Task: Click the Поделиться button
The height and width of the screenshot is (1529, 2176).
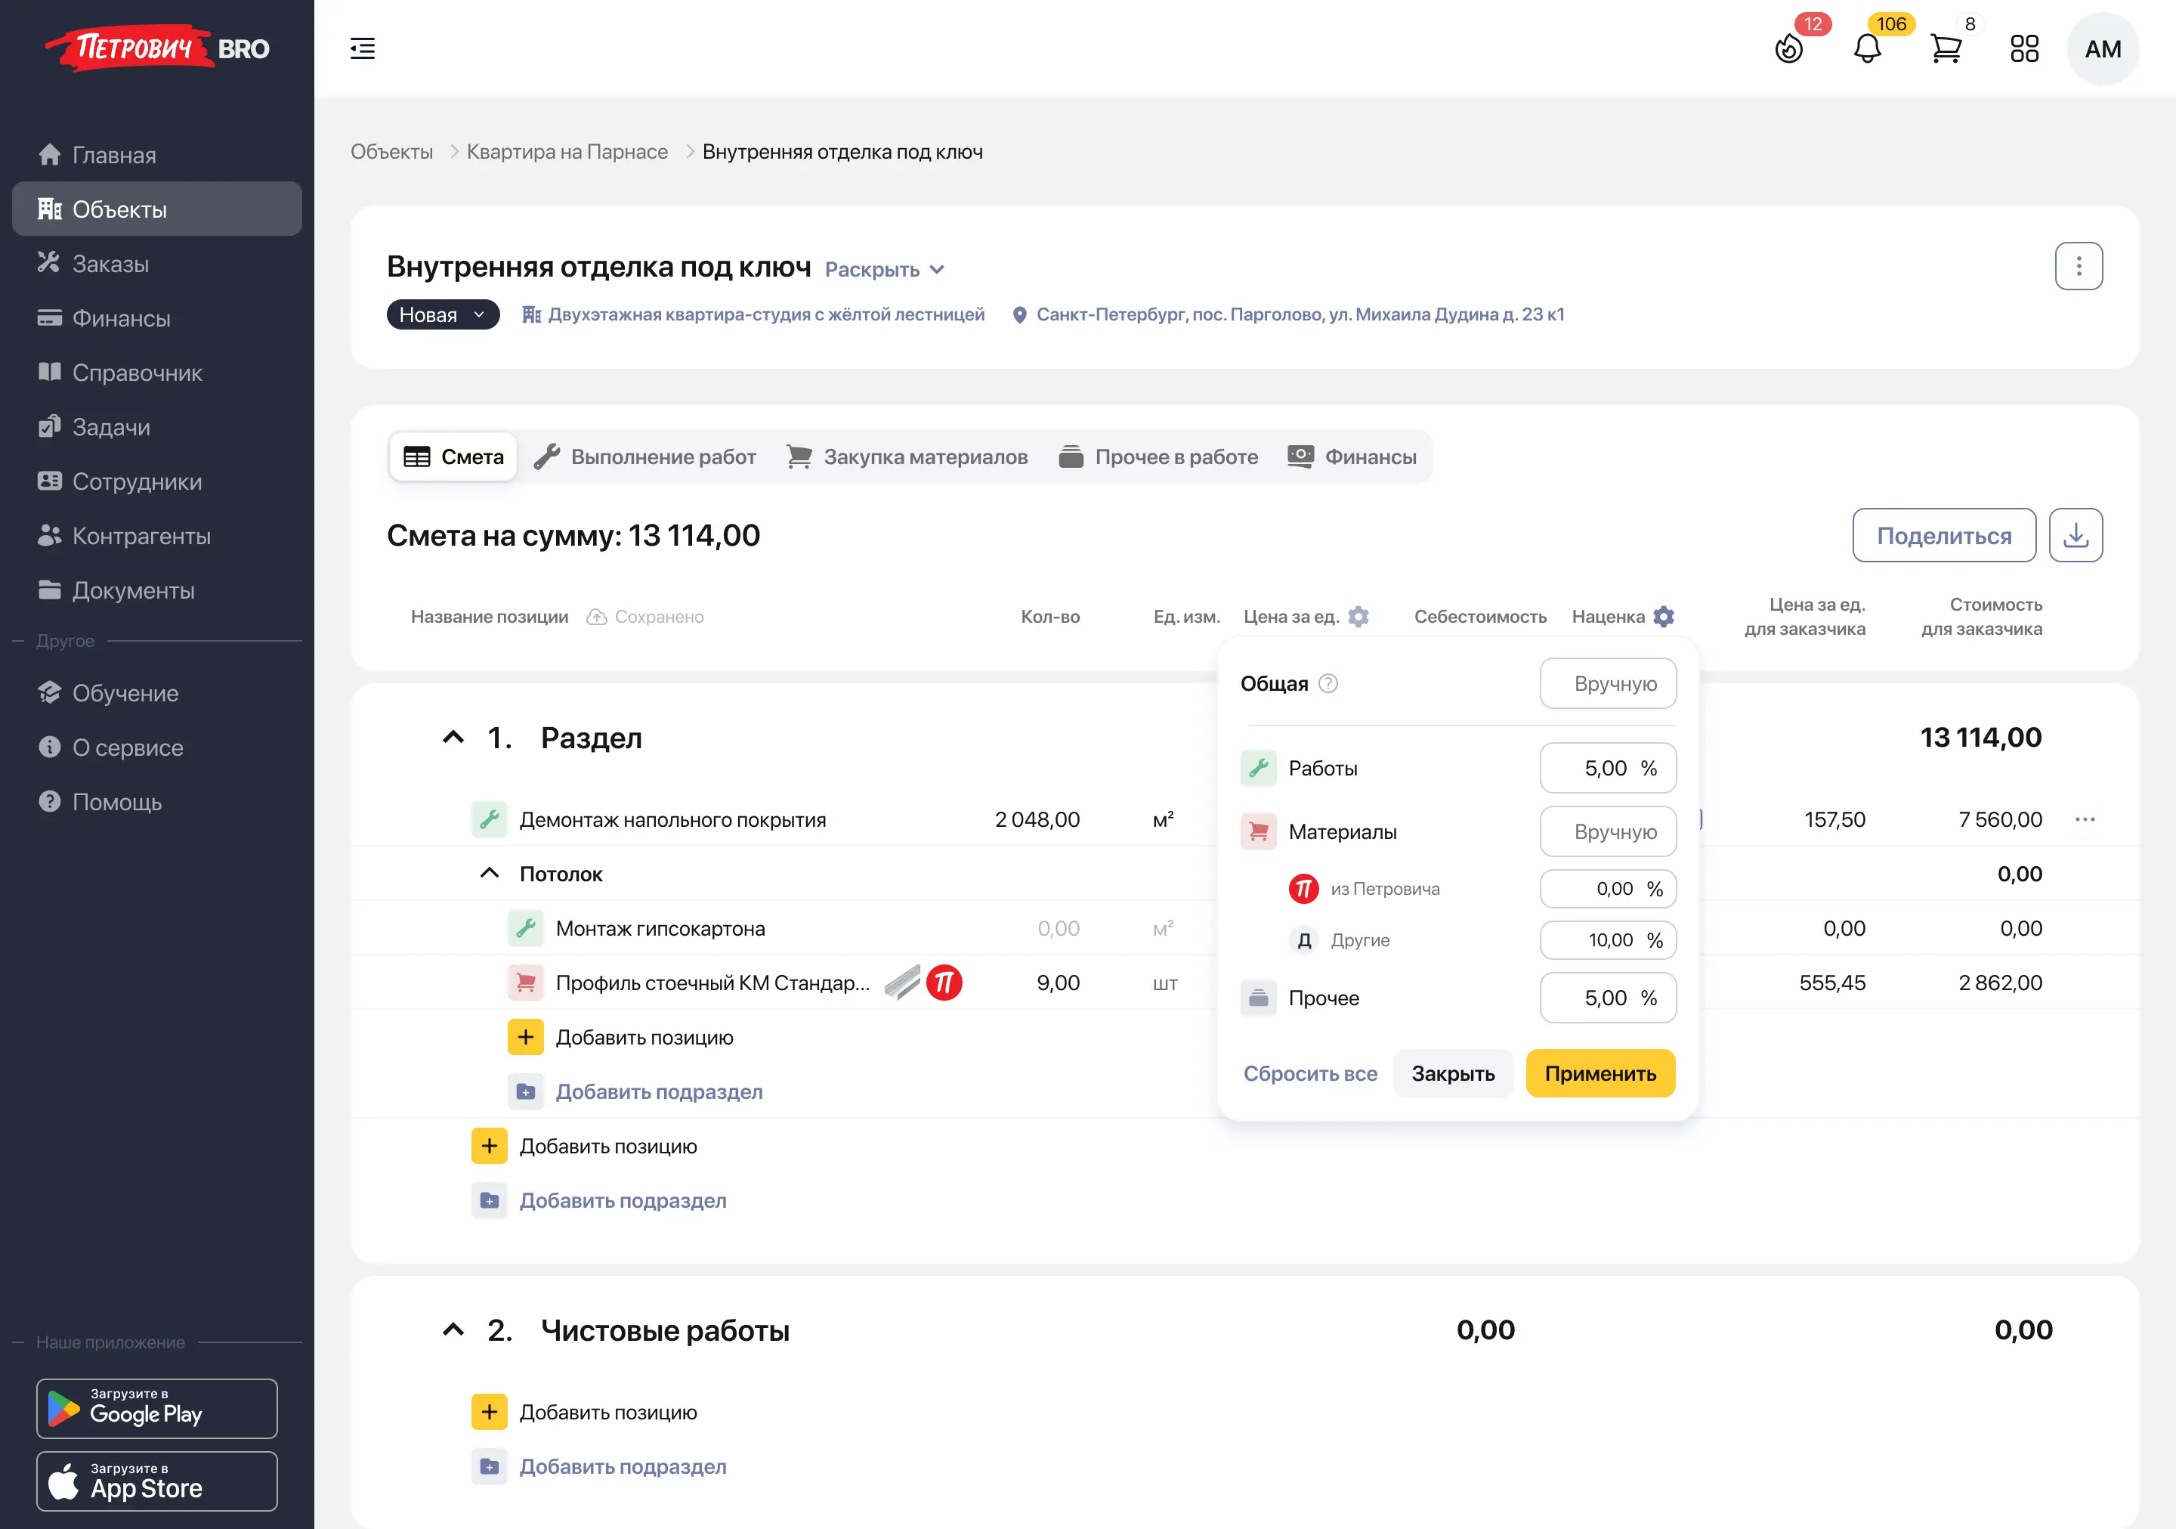Action: (1944, 536)
